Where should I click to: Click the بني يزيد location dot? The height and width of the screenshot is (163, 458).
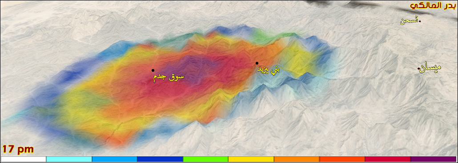[257, 63]
